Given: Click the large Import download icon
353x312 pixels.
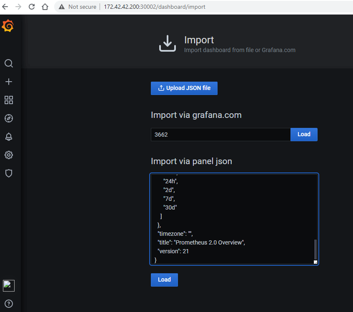Looking at the screenshot, I should click(168, 43).
